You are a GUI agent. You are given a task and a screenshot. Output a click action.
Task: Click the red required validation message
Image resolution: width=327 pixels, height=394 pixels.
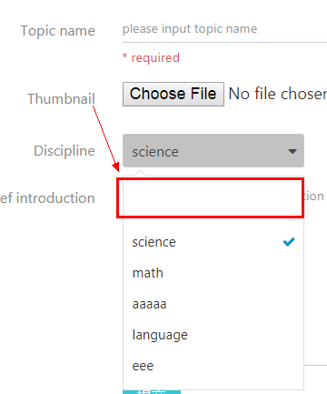click(x=151, y=57)
